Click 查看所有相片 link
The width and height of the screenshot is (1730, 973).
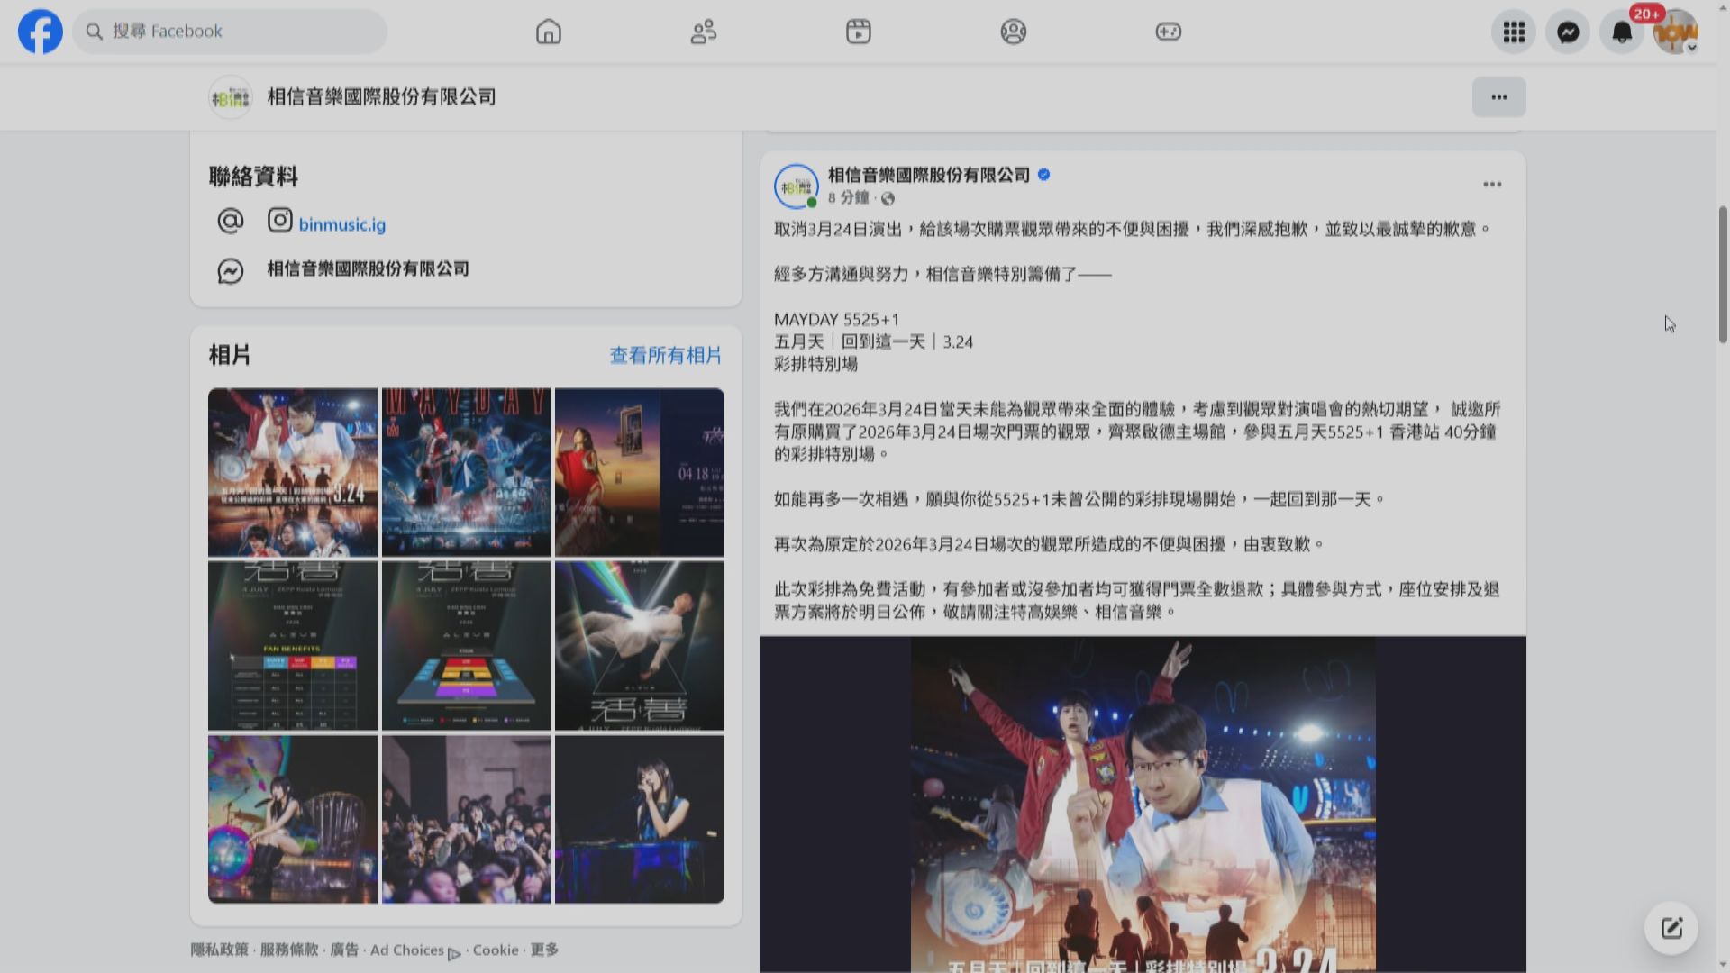665,355
